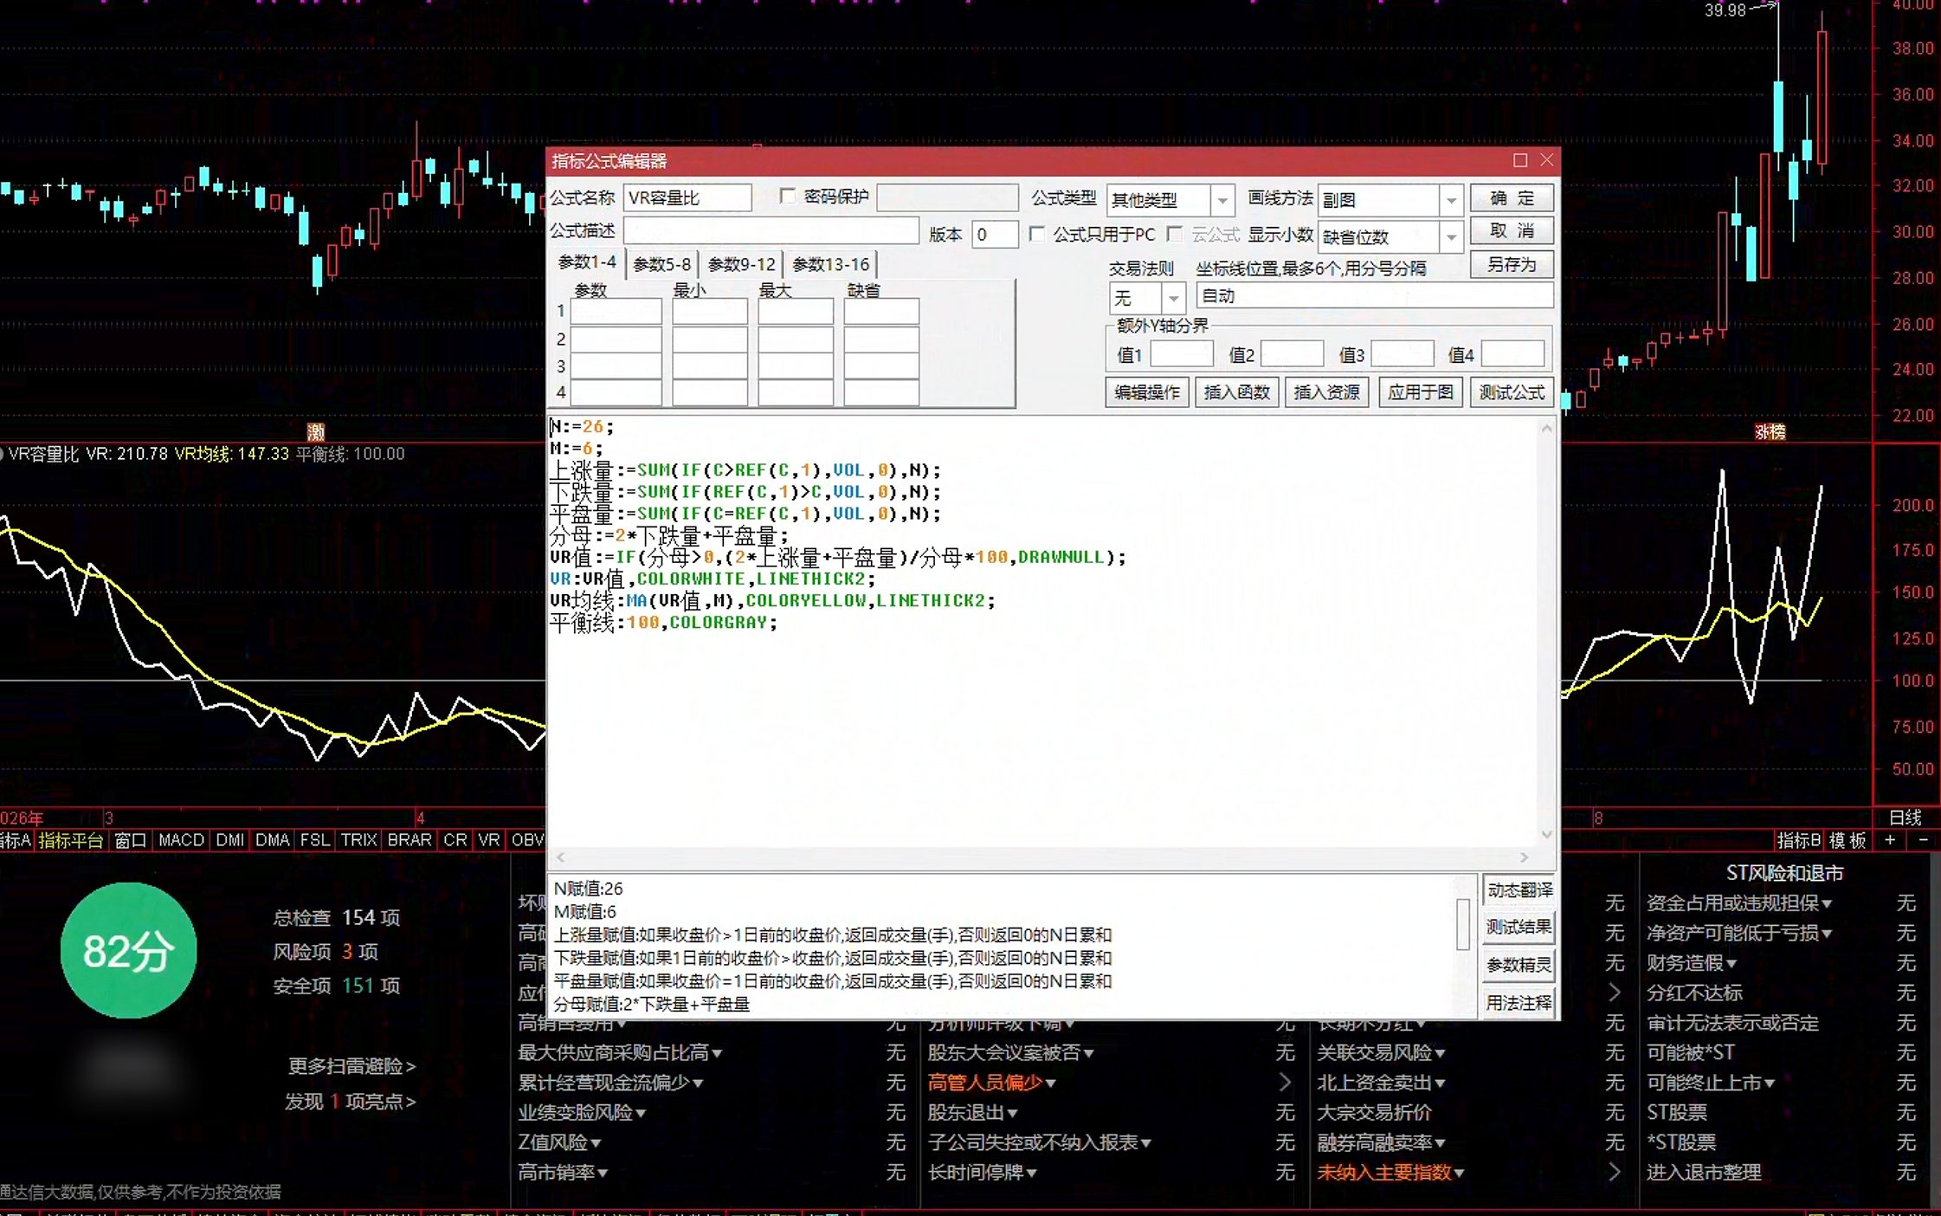Click code editor horizontal scrollbar left arrow
Screen dimensions: 1941x1216
pos(561,857)
